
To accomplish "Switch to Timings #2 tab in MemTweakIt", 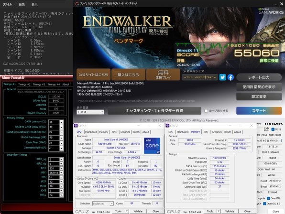I will pos(24,85).
